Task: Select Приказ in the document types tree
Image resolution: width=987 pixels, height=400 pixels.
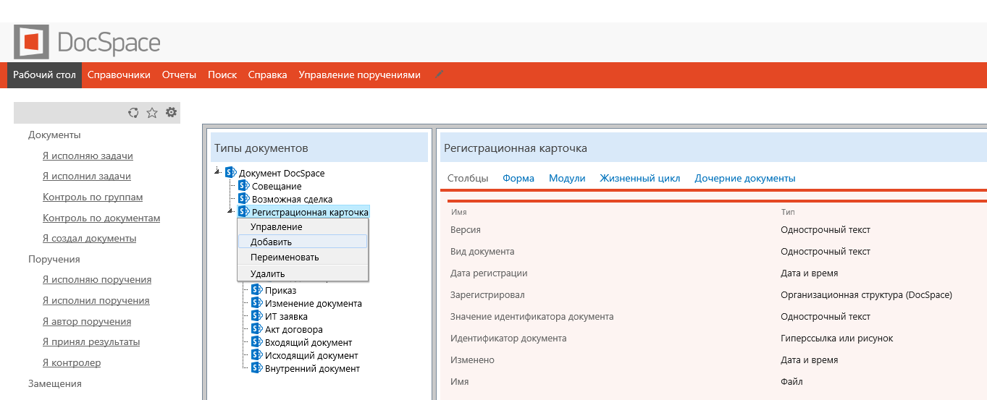Action: (x=281, y=290)
